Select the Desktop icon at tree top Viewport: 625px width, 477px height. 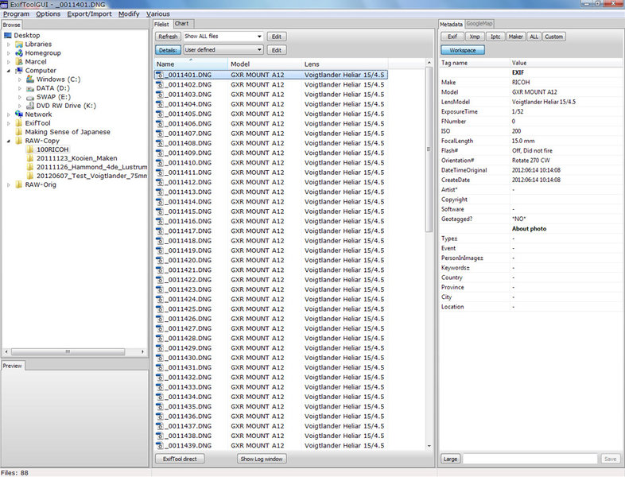8,36
